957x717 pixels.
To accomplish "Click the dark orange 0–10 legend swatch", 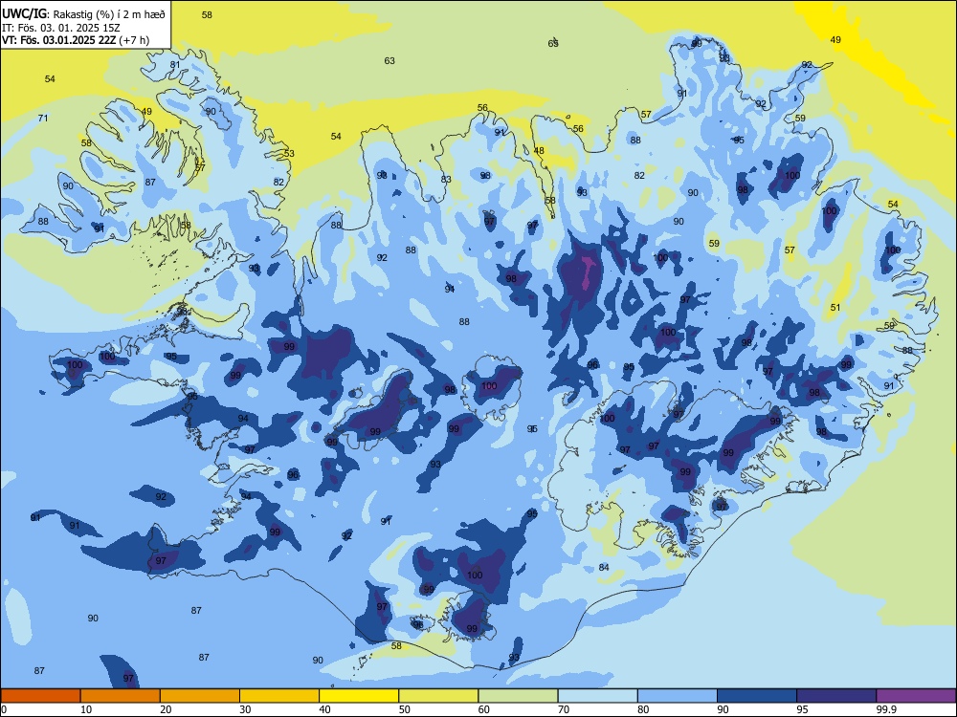I will 40,696.
